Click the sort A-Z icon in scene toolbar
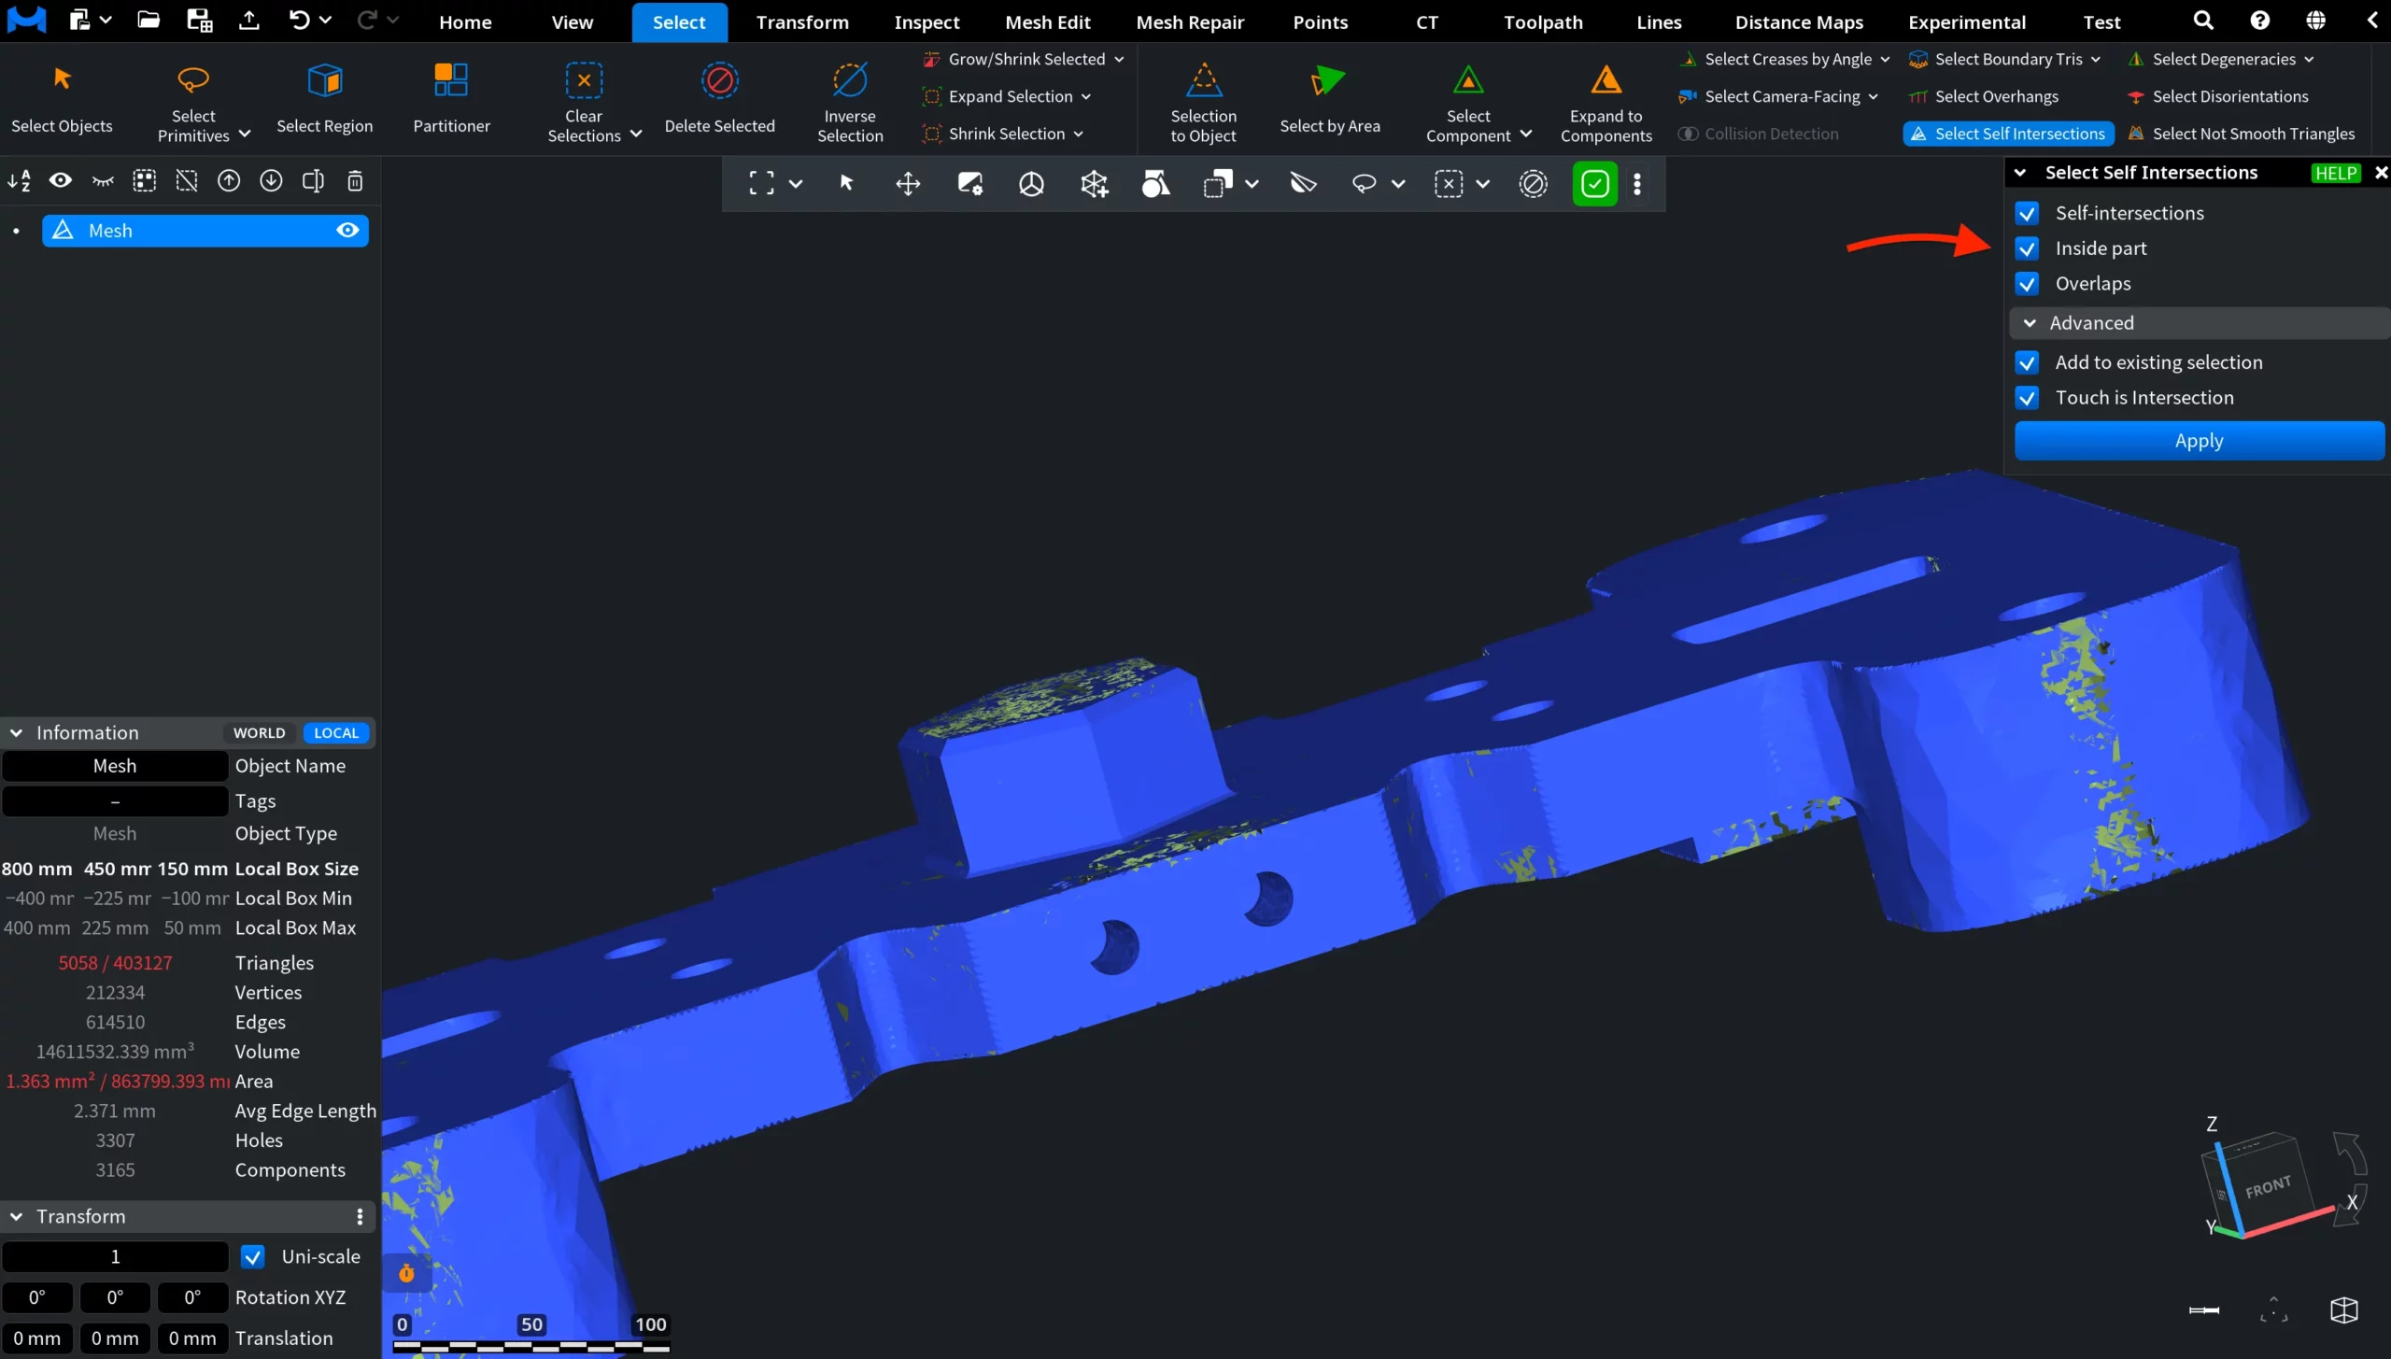The image size is (2391, 1359). [x=19, y=181]
